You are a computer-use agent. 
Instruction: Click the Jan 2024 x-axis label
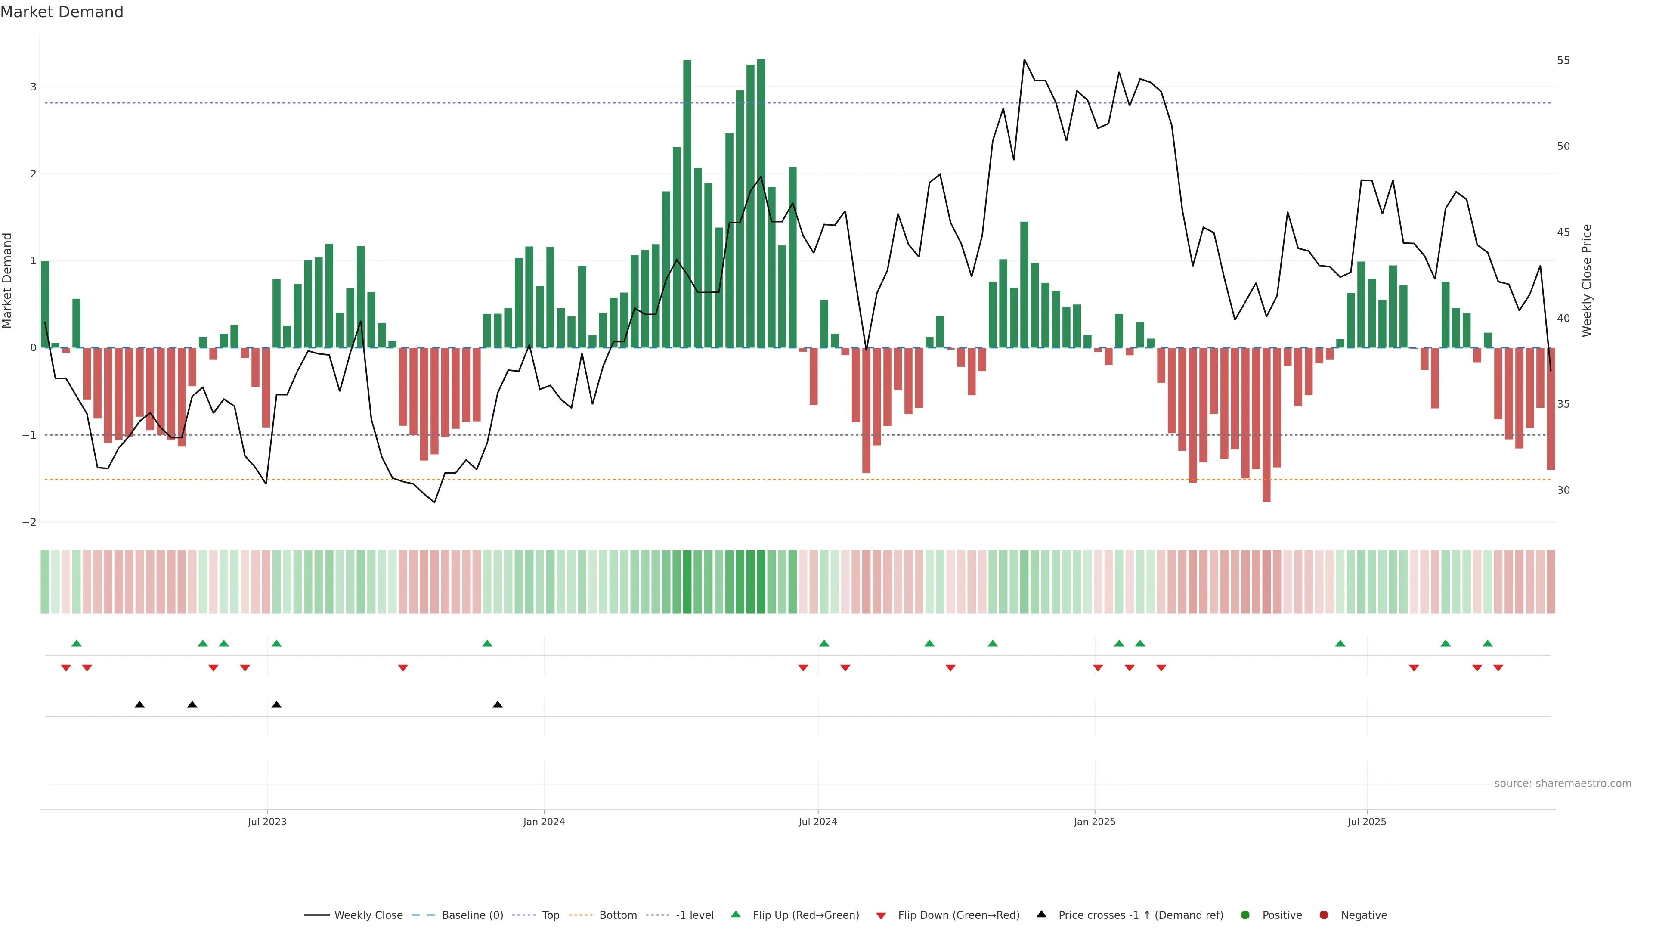[544, 821]
